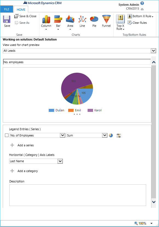Screen dimensions: 159x227
Task: Open the FILE tab
Action: pyautogui.click(x=7, y=9)
